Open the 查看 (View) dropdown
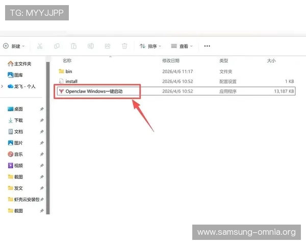Screen dimensions: 306x245 182,46
